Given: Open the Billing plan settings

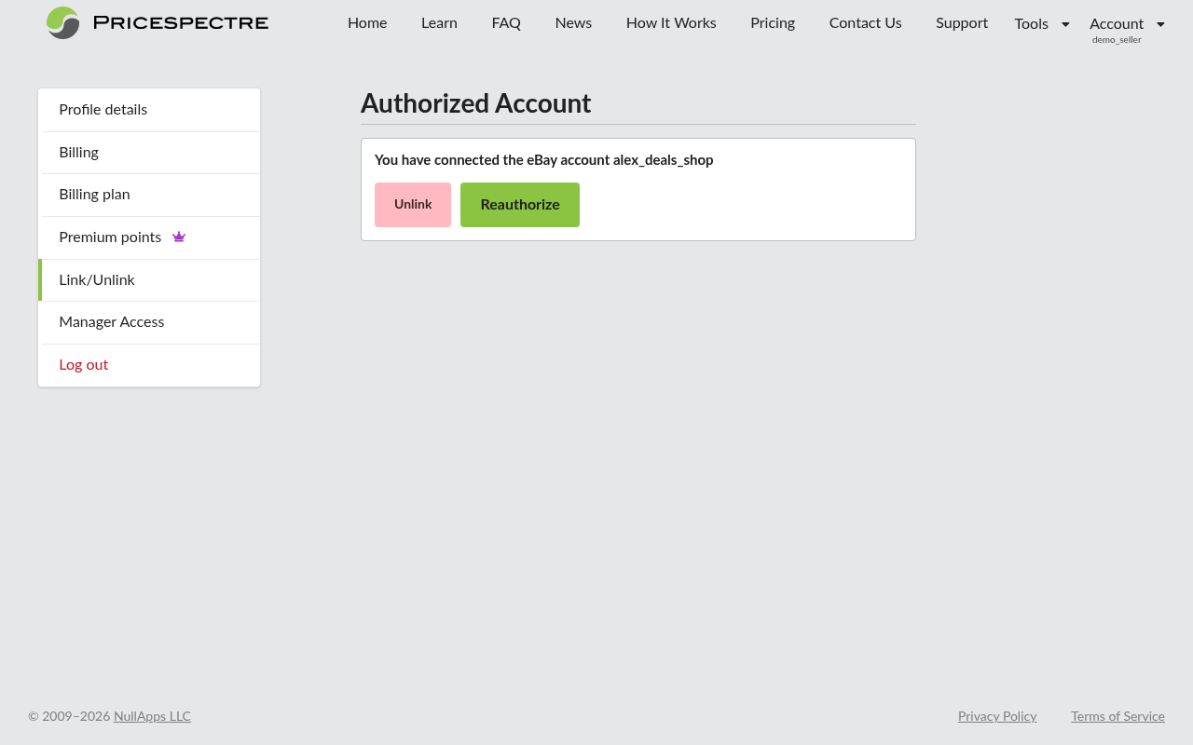Looking at the screenshot, I should (94, 195).
